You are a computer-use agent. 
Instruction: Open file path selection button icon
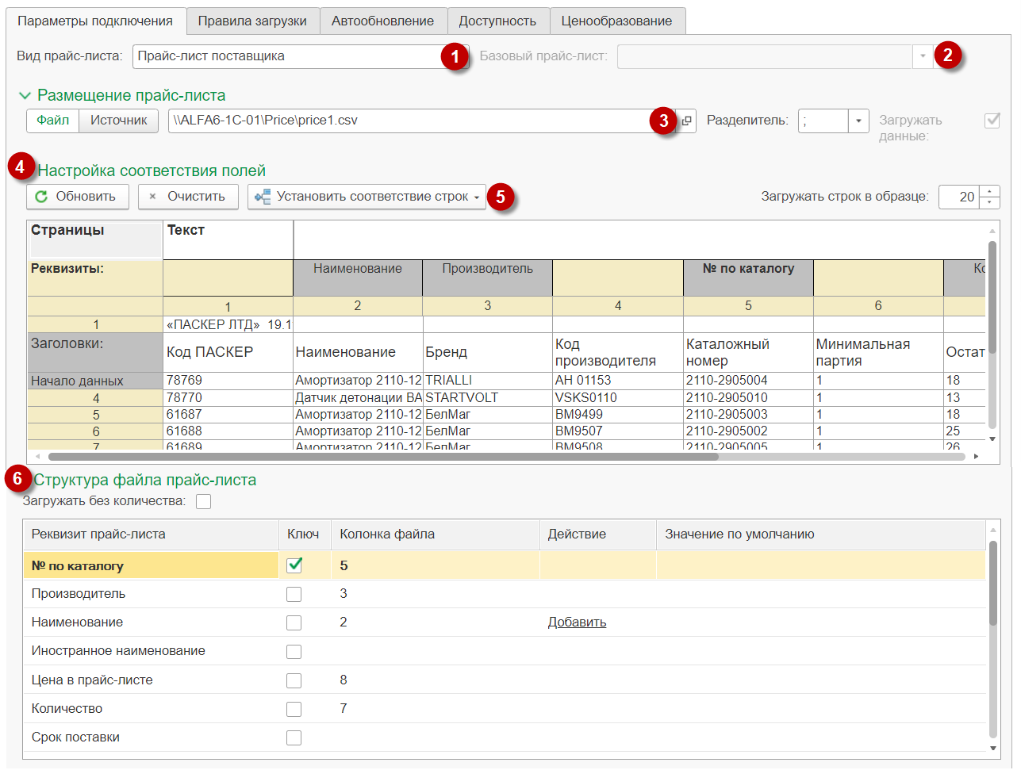tap(687, 121)
